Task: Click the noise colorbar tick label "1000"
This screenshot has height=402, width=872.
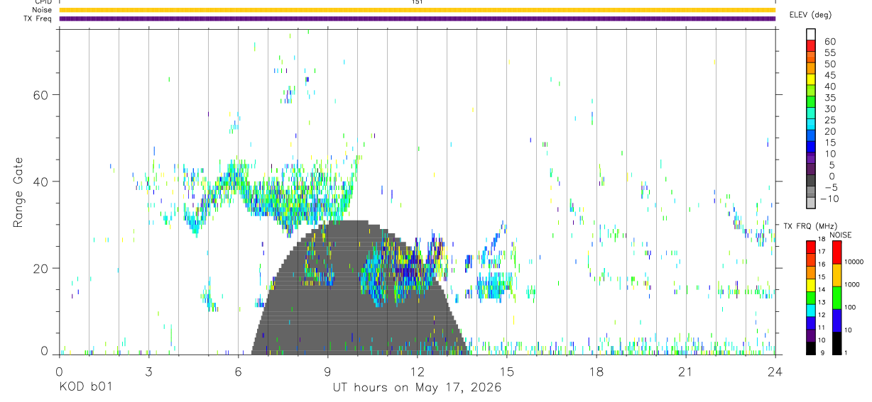Action: coord(851,285)
